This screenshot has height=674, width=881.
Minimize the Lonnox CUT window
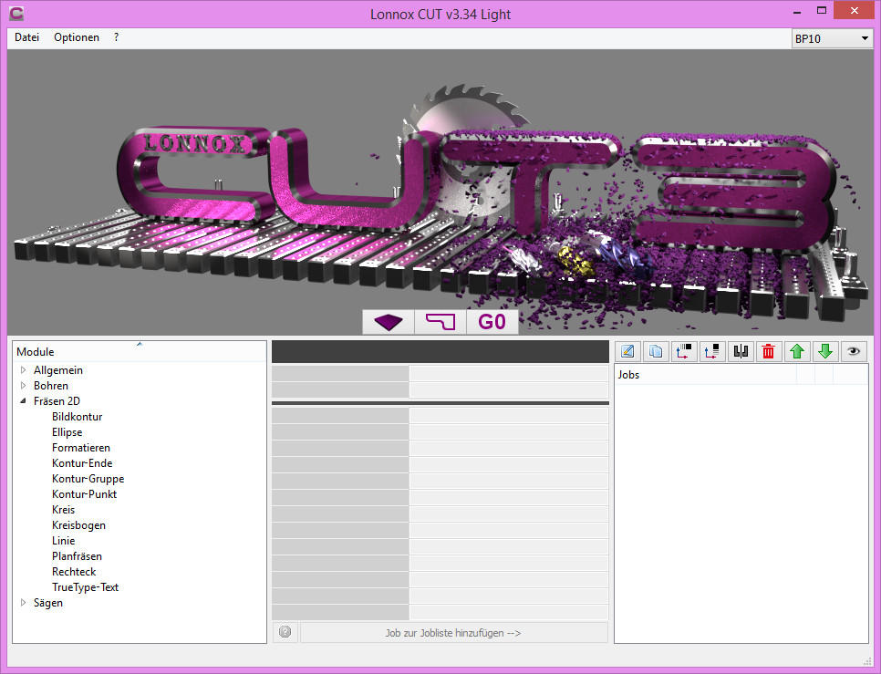(797, 12)
